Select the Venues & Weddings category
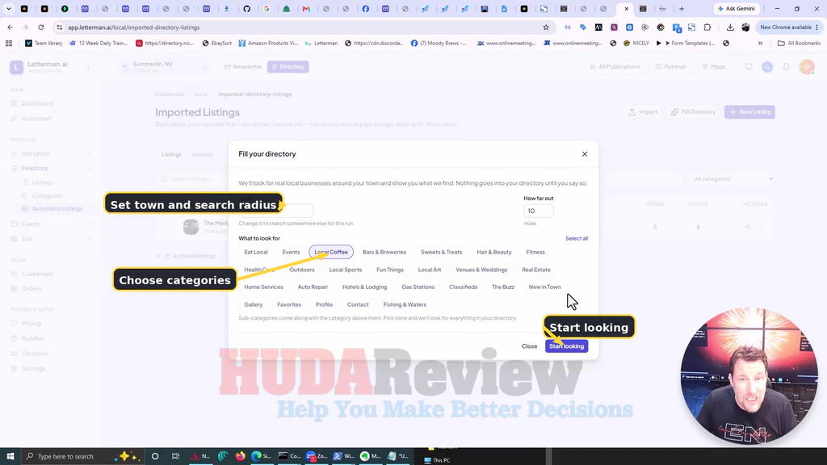827x465 pixels. [x=481, y=270]
